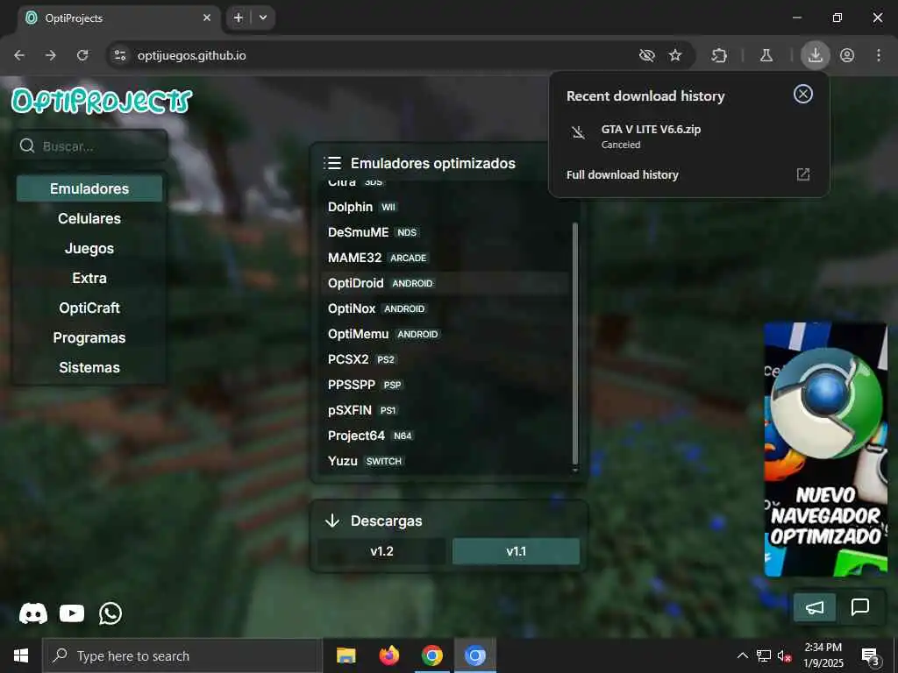Click the network tray icon
This screenshot has width=898, height=673.
point(764,655)
